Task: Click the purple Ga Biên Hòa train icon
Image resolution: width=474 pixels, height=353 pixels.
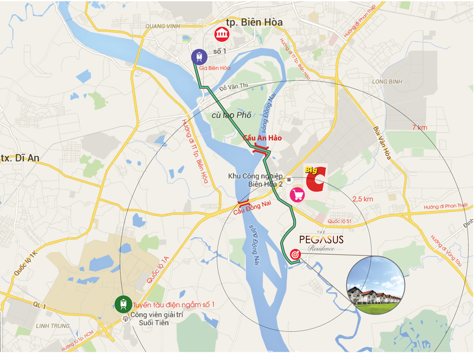Action: tap(199, 57)
